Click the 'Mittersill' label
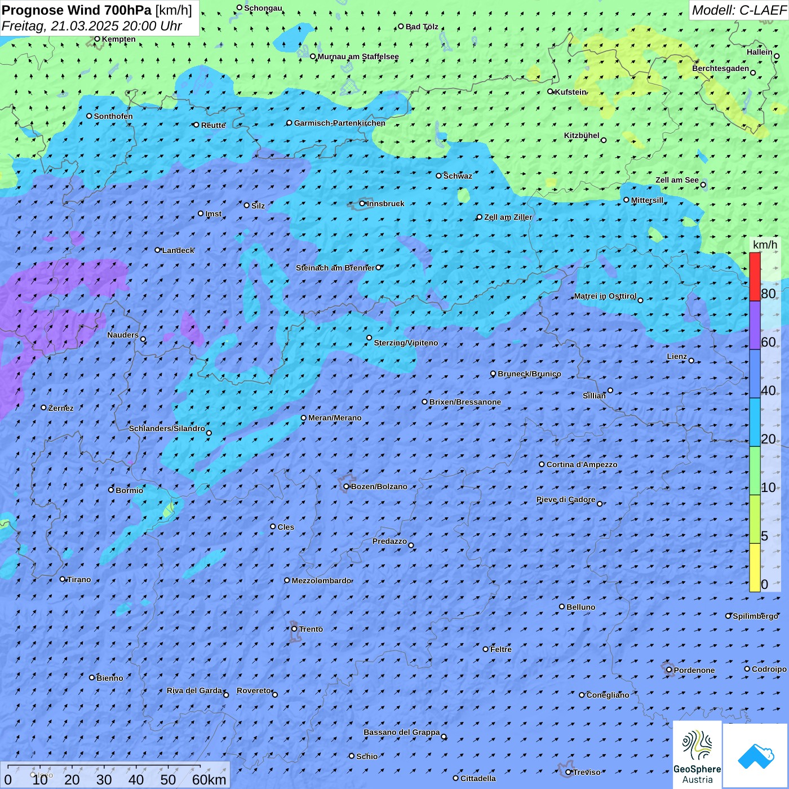The width and height of the screenshot is (789, 789). [x=648, y=201]
